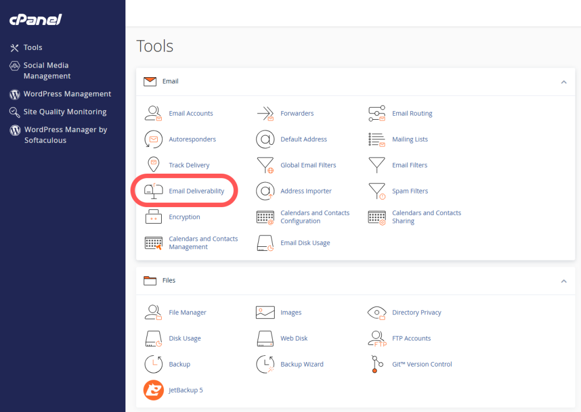Image resolution: width=581 pixels, height=412 pixels.
Task: Open the Email Deliverability mailbox icon
Action: [154, 191]
